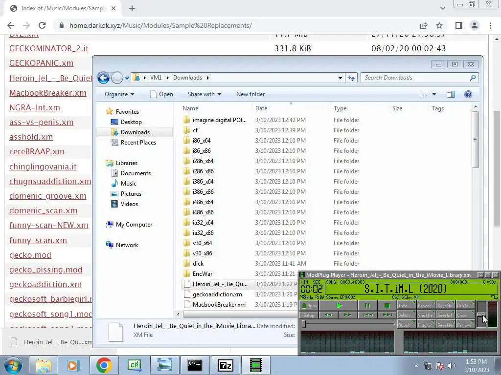Pause playback in ModPlug Player
Screen dimensions: 501x375
pyautogui.click(x=367, y=306)
